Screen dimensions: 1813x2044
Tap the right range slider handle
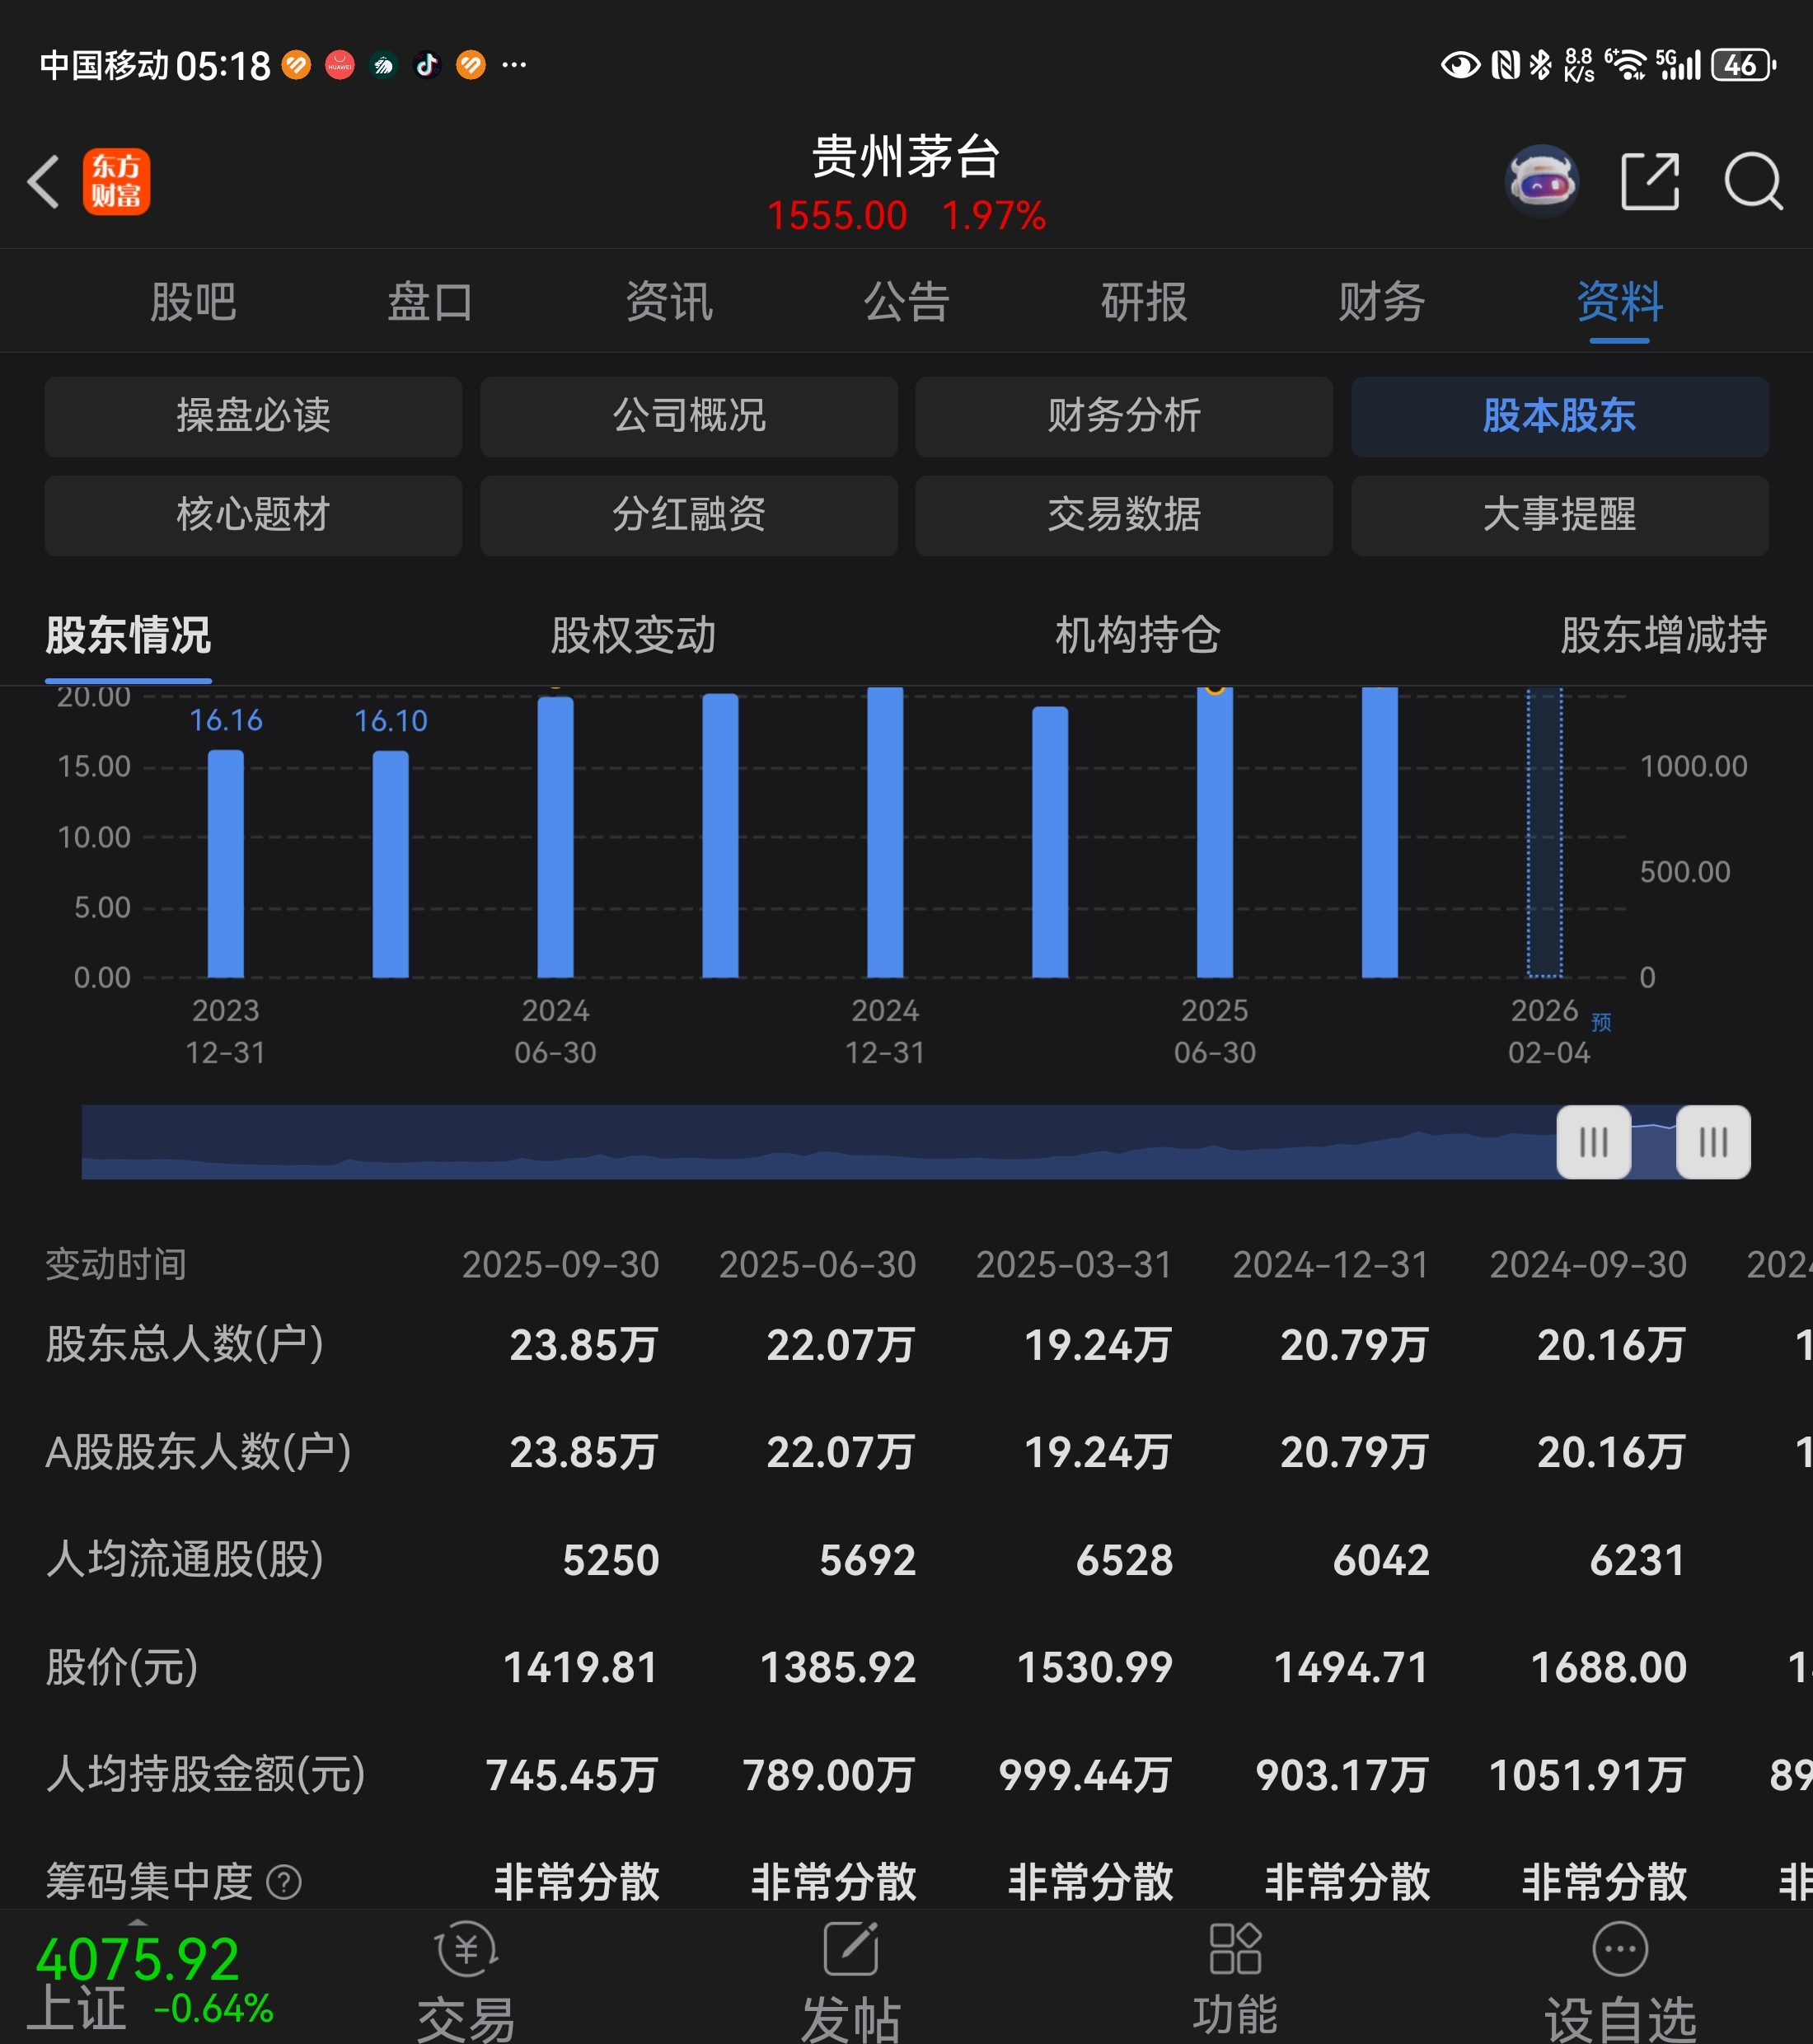[1713, 1142]
